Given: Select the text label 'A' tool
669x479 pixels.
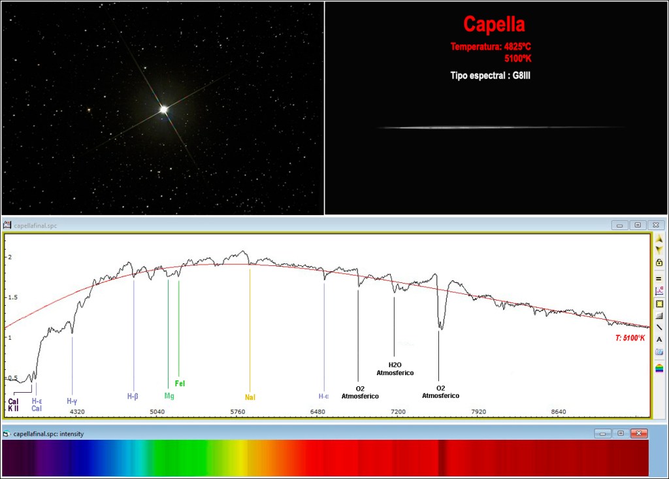Looking at the screenshot, I should [659, 339].
